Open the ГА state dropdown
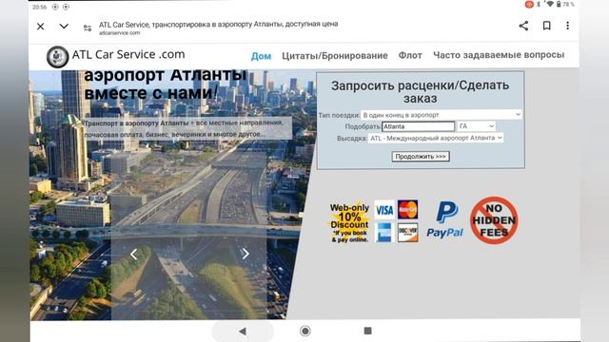Viewport: 609px width, 342px height. [476, 126]
